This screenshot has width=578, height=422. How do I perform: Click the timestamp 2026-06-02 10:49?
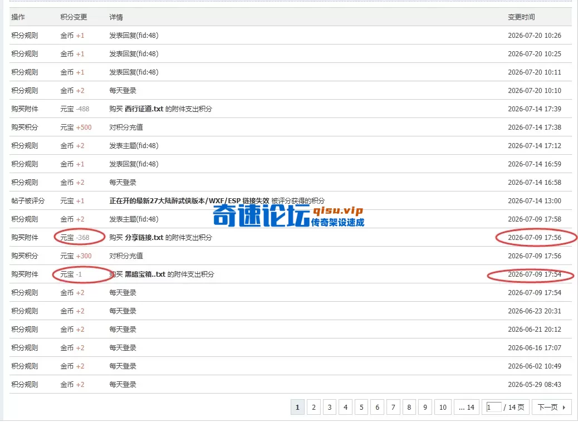tap(535, 366)
